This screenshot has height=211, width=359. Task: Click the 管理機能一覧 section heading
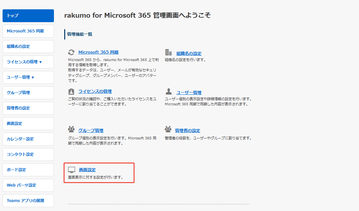coord(80,34)
